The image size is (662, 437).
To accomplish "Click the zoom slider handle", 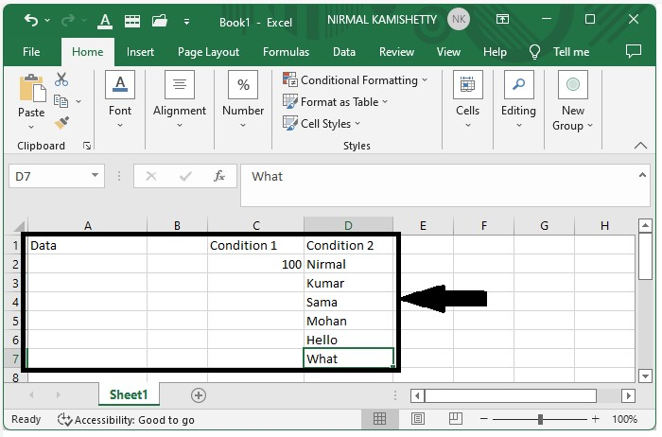I will [540, 419].
